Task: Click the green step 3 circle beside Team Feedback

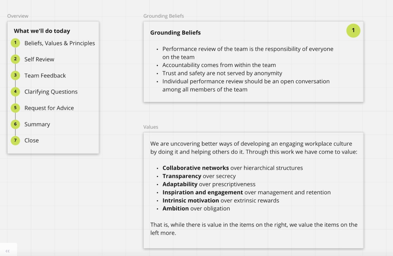Action: 15,75
